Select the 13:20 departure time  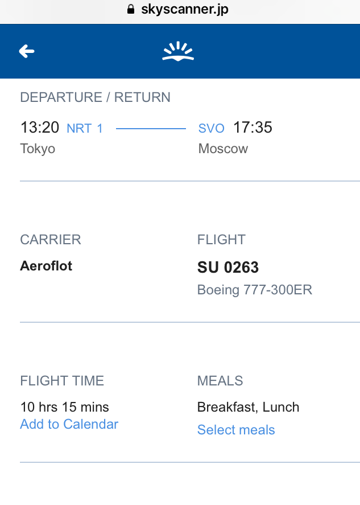click(x=40, y=127)
